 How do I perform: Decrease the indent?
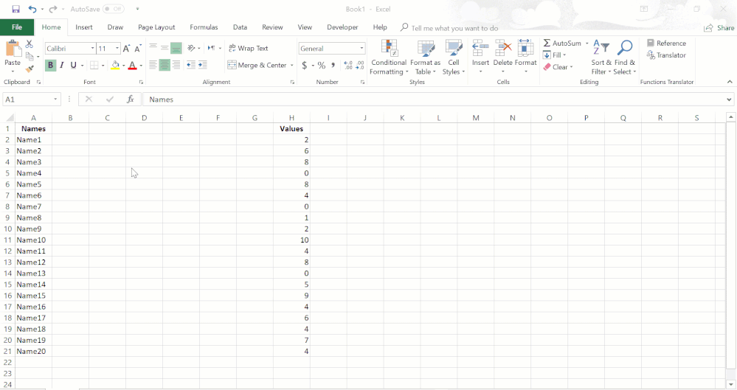pyautogui.click(x=191, y=65)
